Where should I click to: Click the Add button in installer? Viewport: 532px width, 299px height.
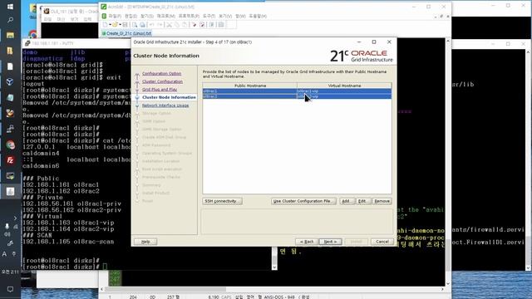[347, 201]
